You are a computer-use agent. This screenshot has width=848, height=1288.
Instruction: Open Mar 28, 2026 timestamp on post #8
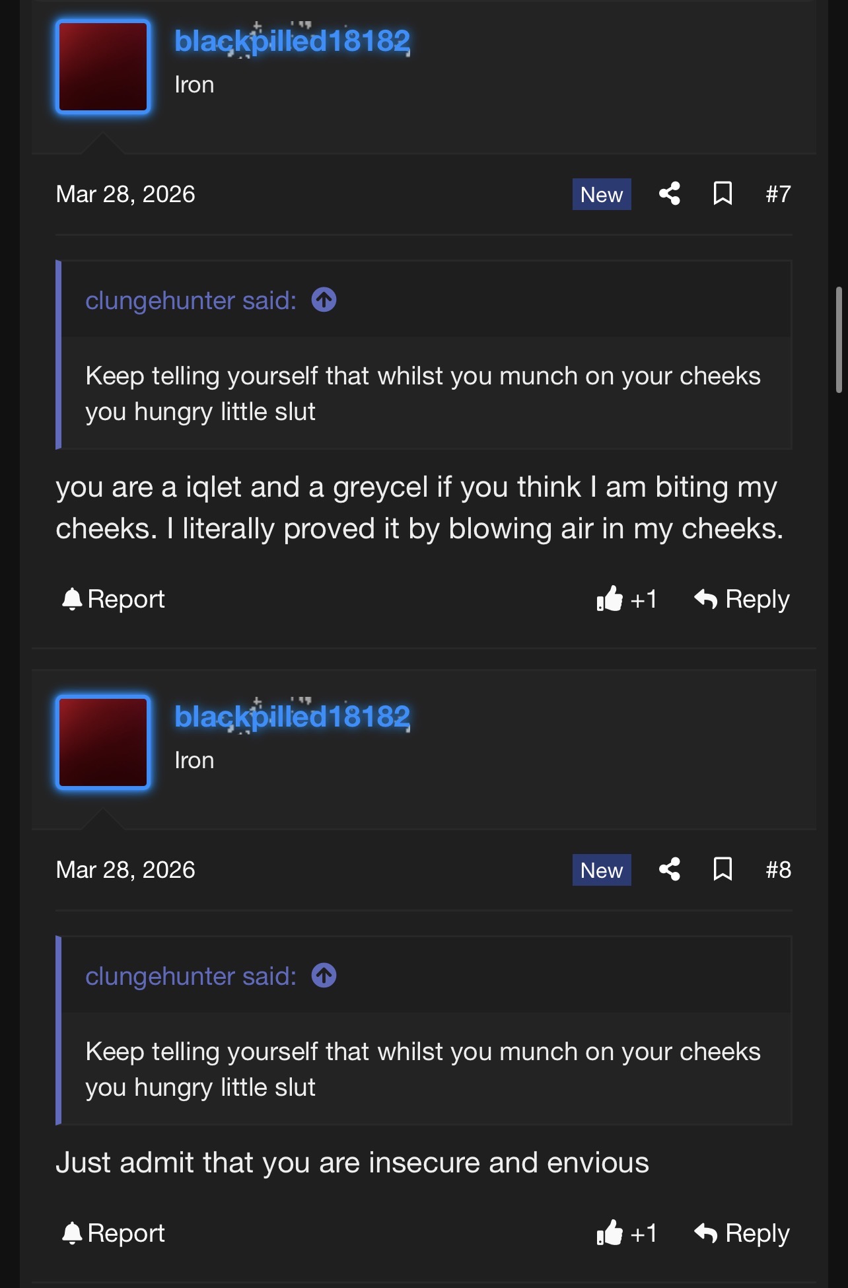point(125,870)
